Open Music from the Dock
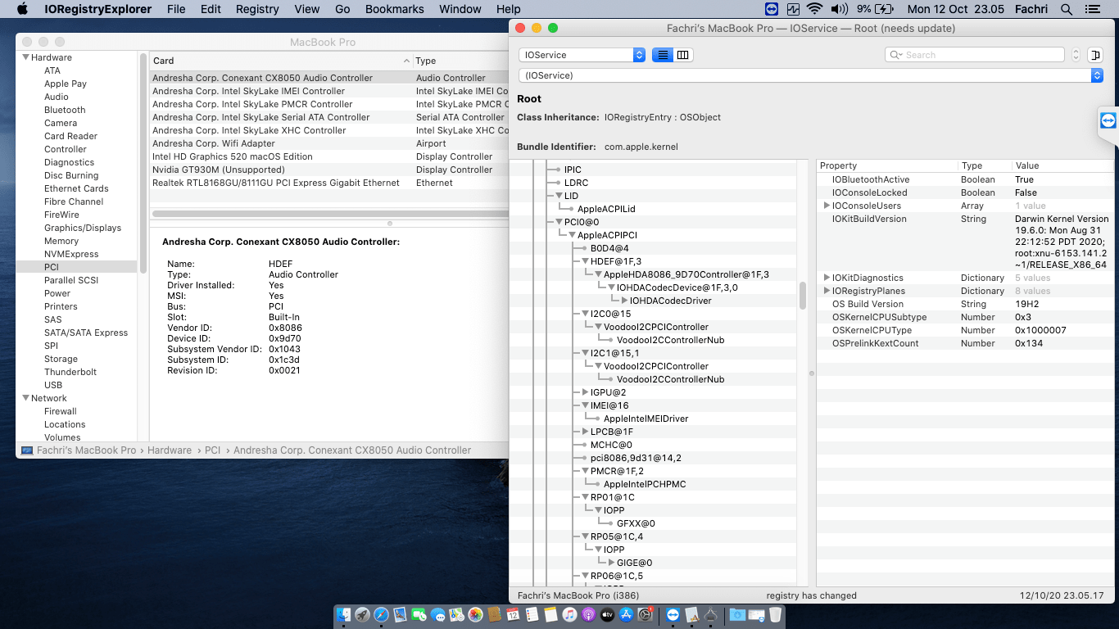 click(569, 614)
